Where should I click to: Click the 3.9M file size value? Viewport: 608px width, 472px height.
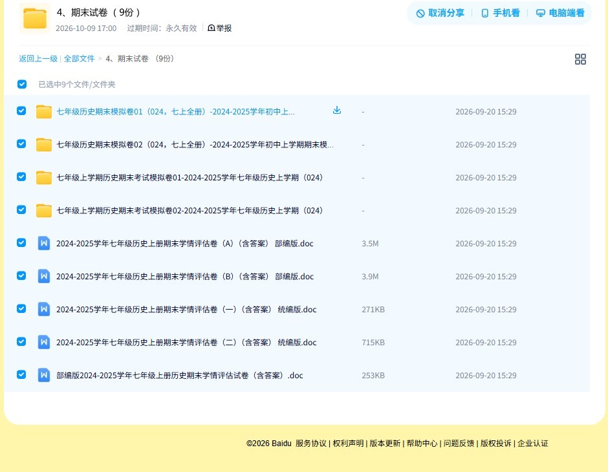(x=370, y=276)
